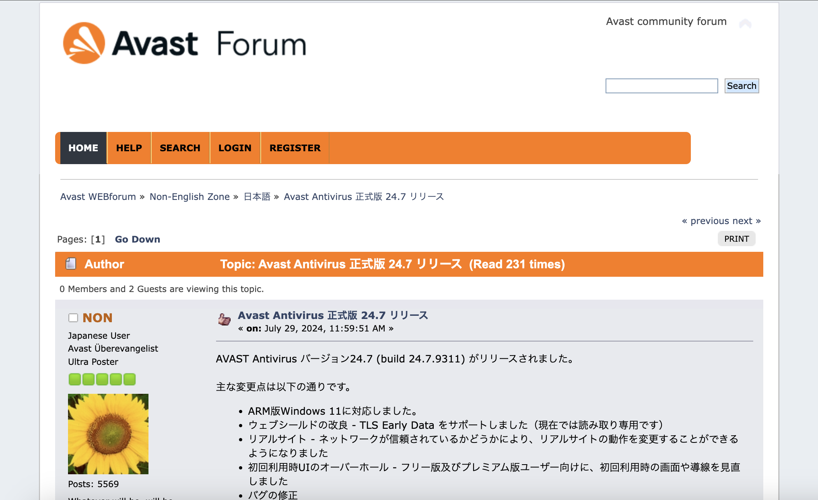Click the paper icon in the Author header
Screen dimensions: 818x500
pos(71,264)
